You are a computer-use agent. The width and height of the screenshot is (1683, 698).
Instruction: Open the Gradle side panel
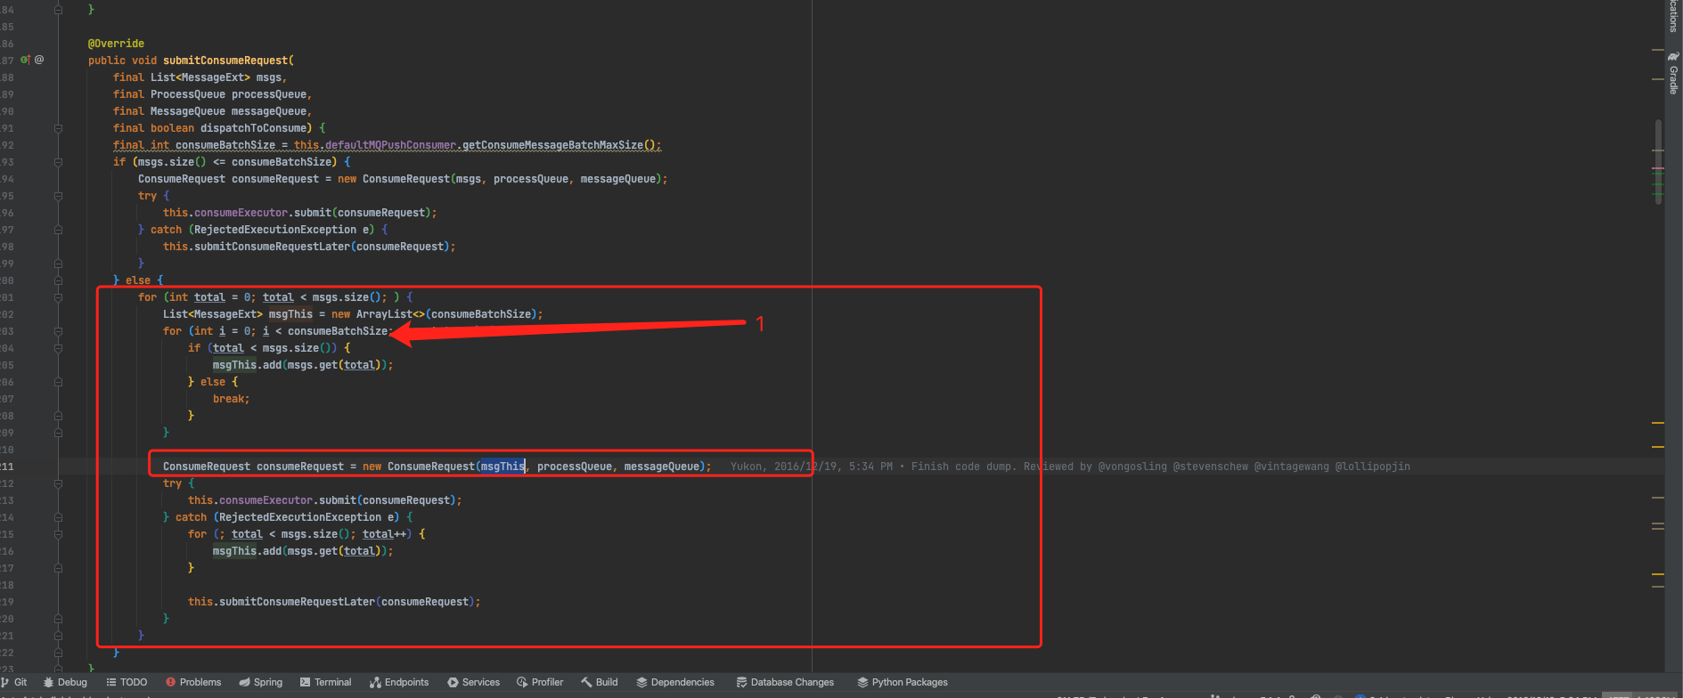(1673, 74)
